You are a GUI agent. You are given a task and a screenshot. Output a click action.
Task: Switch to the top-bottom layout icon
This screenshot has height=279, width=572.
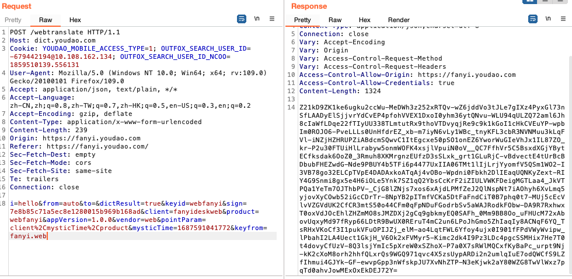pos(546,2)
